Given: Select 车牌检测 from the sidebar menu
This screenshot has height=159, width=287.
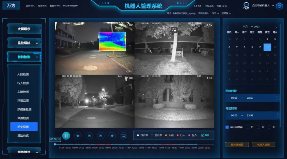Looking at the screenshot, I should coord(23,92).
